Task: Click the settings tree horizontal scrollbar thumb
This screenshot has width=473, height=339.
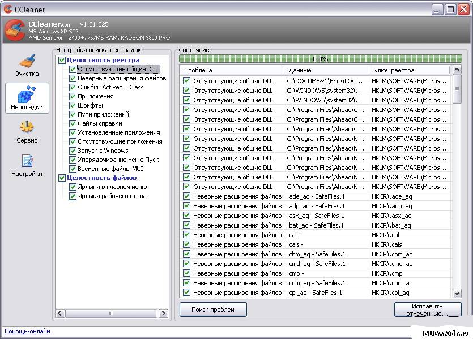Action: coord(112,314)
